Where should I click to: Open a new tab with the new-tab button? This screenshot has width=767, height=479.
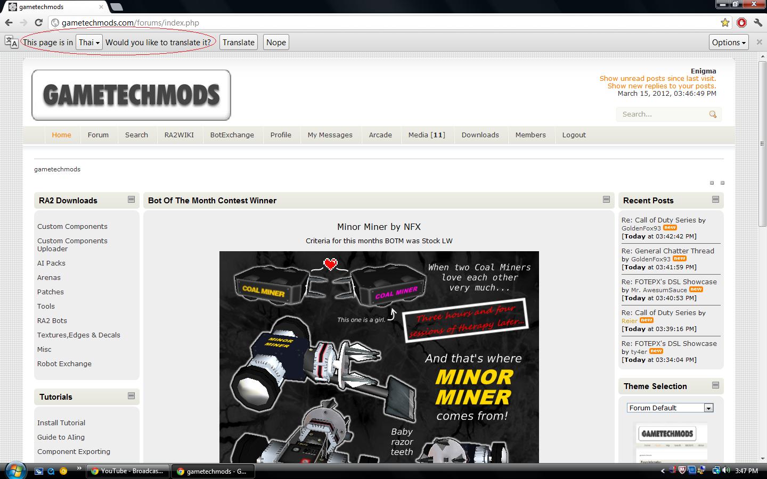tap(116, 7)
